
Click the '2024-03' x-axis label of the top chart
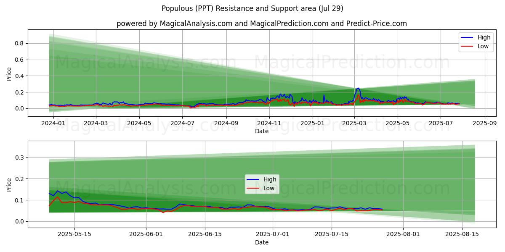tap(96, 123)
